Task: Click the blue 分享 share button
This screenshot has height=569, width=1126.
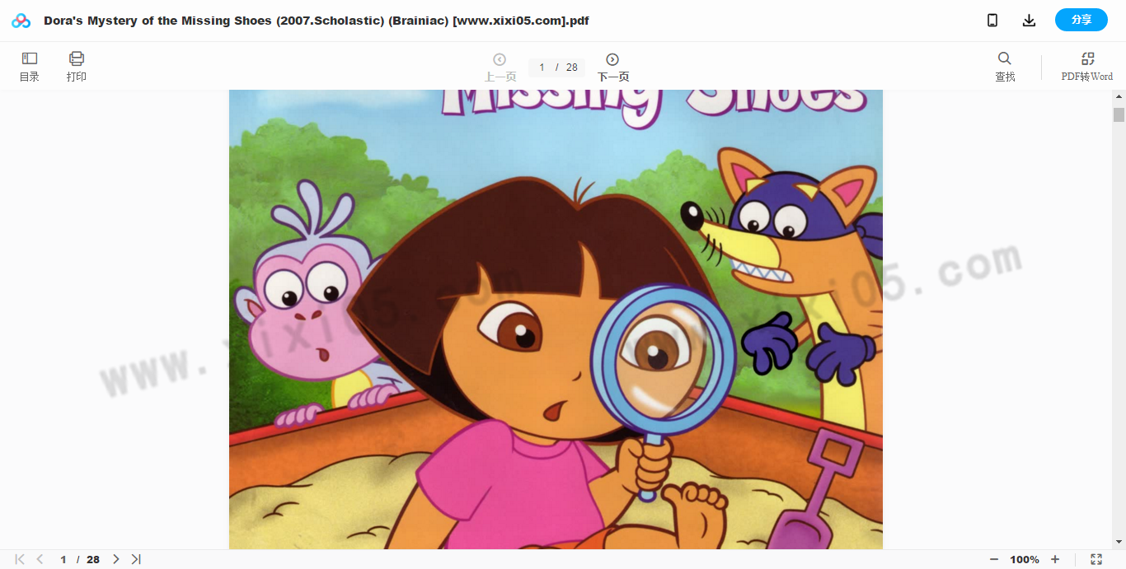Action: pyautogui.click(x=1081, y=20)
